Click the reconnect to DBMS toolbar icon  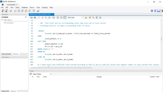click(38, 11)
